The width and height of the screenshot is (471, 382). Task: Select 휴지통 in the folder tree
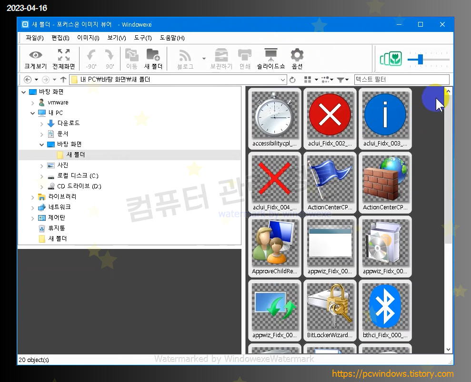coord(57,228)
